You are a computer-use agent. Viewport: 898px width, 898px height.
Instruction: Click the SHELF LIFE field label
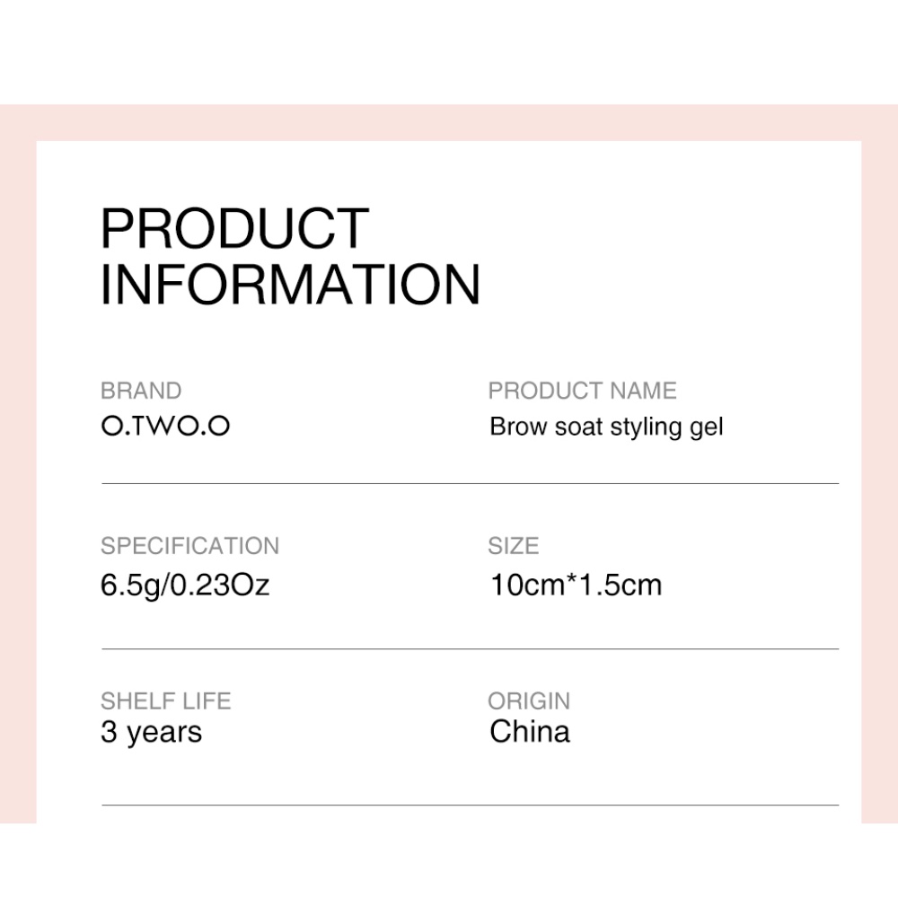click(165, 701)
